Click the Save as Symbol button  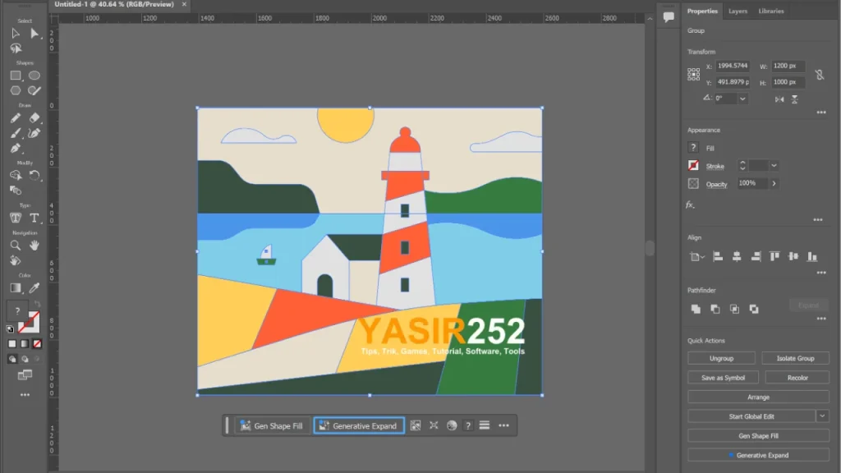pyautogui.click(x=723, y=378)
